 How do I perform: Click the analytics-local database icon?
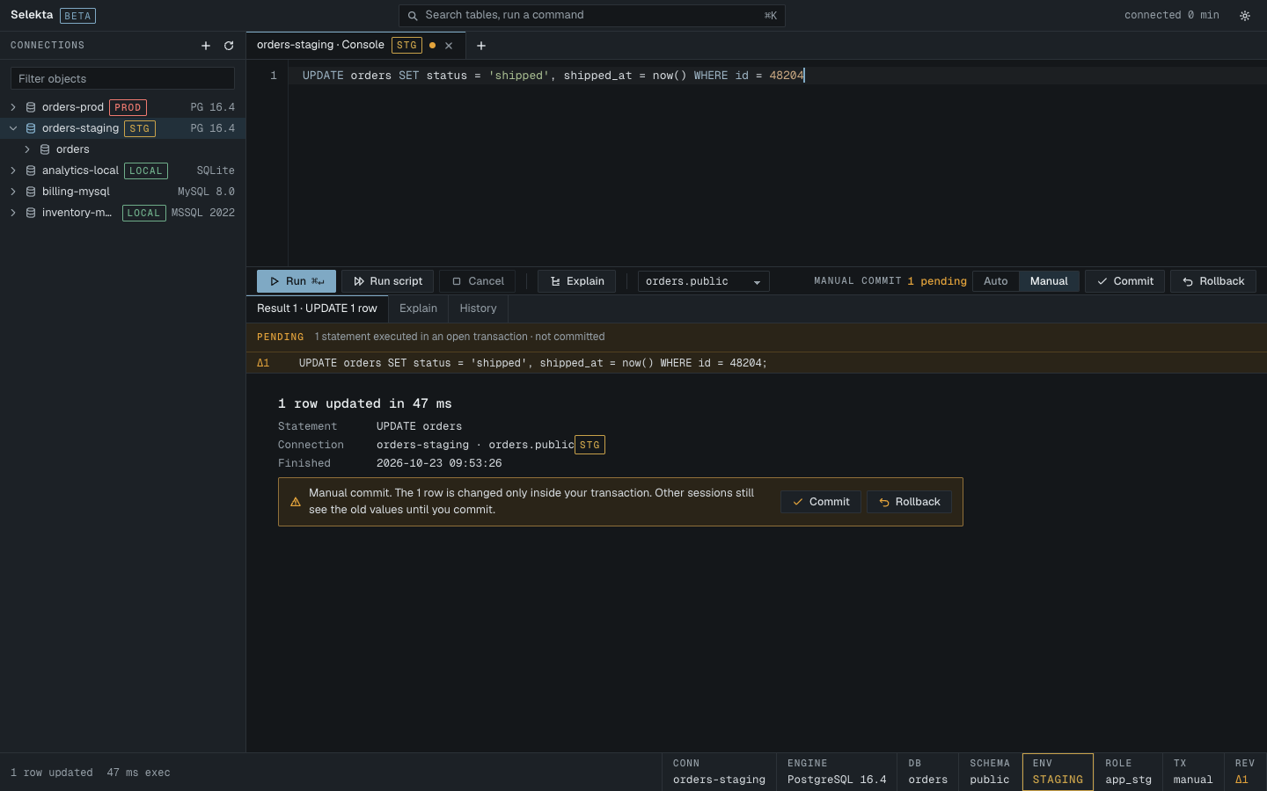point(31,171)
